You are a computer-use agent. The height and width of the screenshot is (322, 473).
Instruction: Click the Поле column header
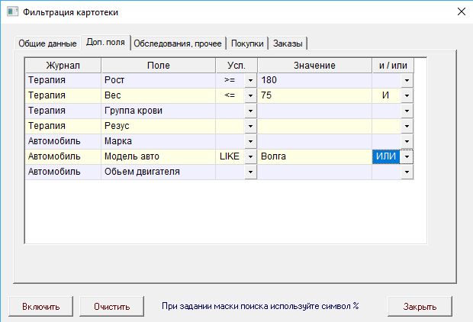pyautogui.click(x=159, y=66)
